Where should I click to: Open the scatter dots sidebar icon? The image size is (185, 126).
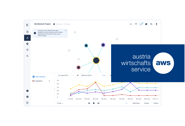click(27, 56)
